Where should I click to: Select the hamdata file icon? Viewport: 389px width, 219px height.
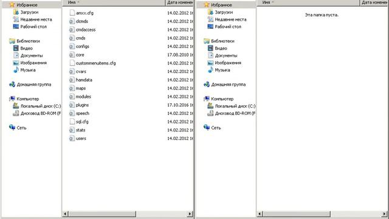coord(72,80)
